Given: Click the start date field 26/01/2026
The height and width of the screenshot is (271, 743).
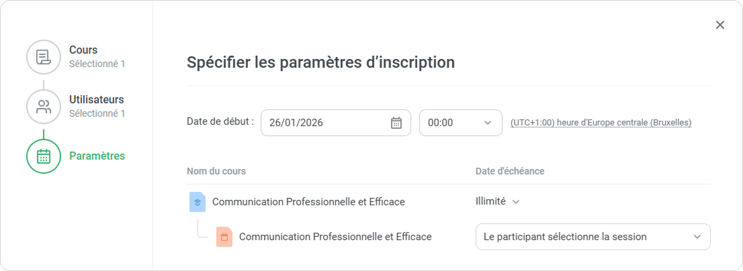Looking at the screenshot, I should click(322, 123).
